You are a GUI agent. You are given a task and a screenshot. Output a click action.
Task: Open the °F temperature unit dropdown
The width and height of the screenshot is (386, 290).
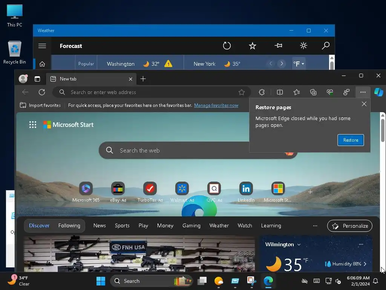click(x=299, y=64)
